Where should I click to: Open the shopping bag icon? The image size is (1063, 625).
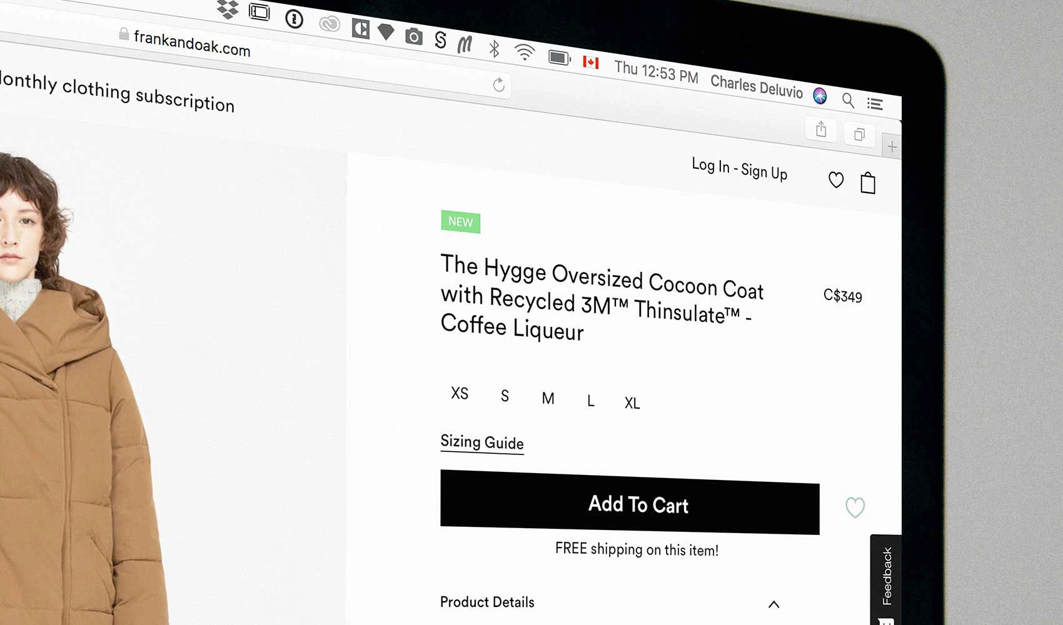pos(867,183)
